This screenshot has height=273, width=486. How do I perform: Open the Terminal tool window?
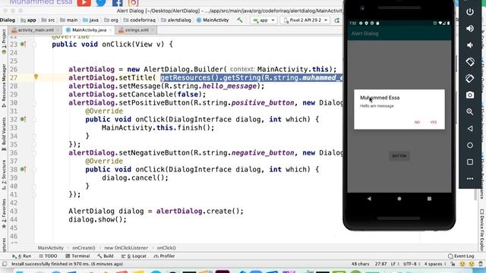77,256
